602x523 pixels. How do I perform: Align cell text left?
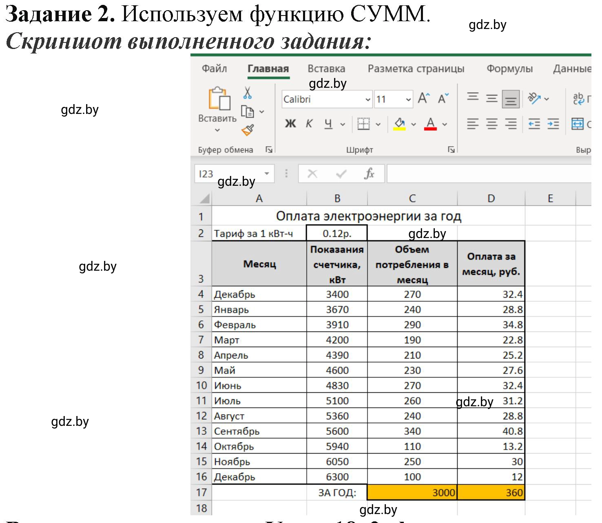click(x=473, y=124)
